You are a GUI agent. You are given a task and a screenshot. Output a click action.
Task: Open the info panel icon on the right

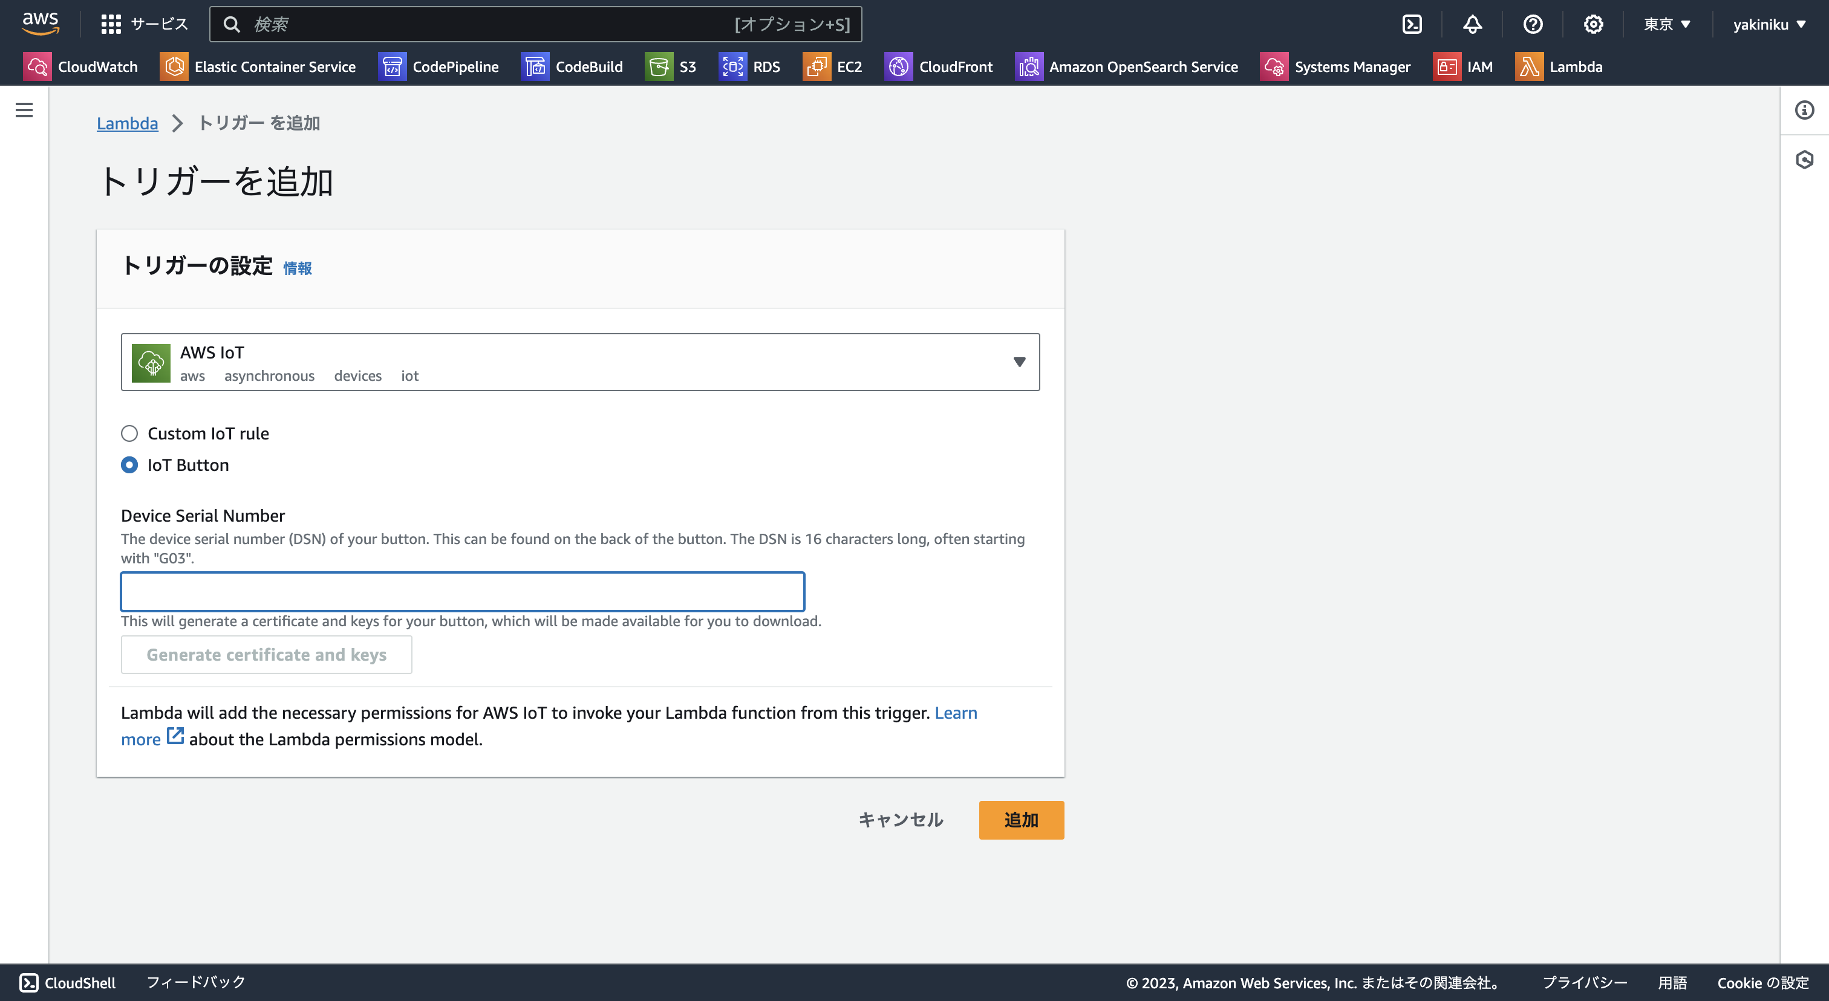tap(1804, 110)
